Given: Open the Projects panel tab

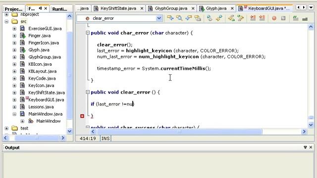Looking at the screenshot, I should (13, 9).
